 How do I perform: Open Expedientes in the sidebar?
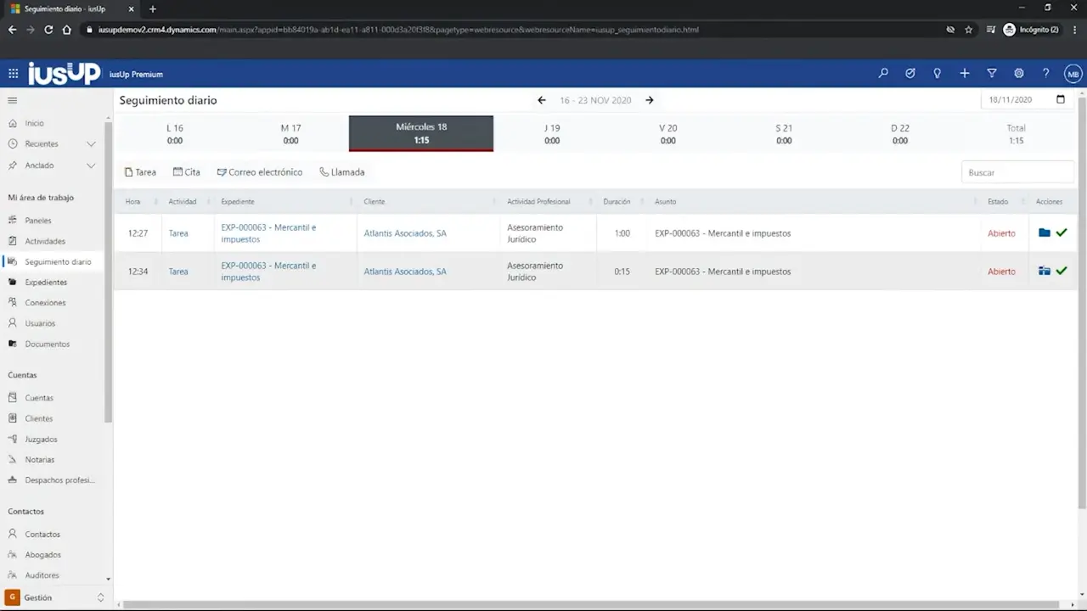tap(46, 282)
